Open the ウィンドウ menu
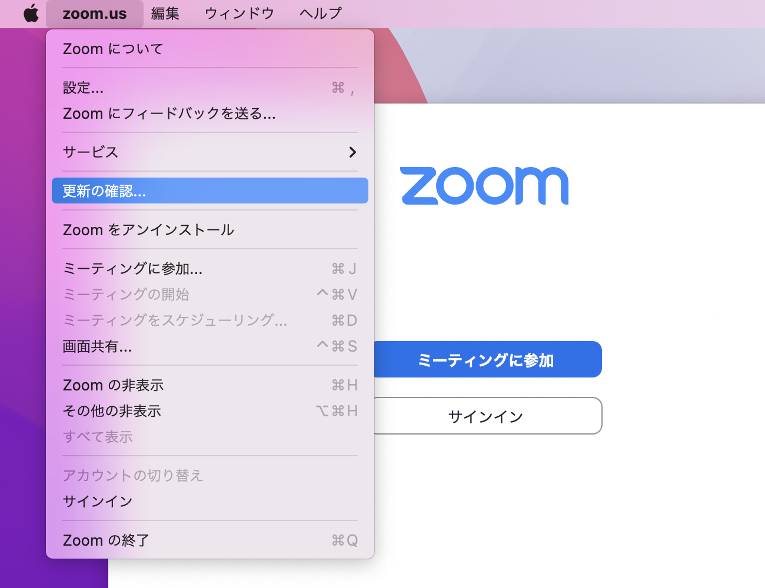The height and width of the screenshot is (588, 765). (240, 14)
